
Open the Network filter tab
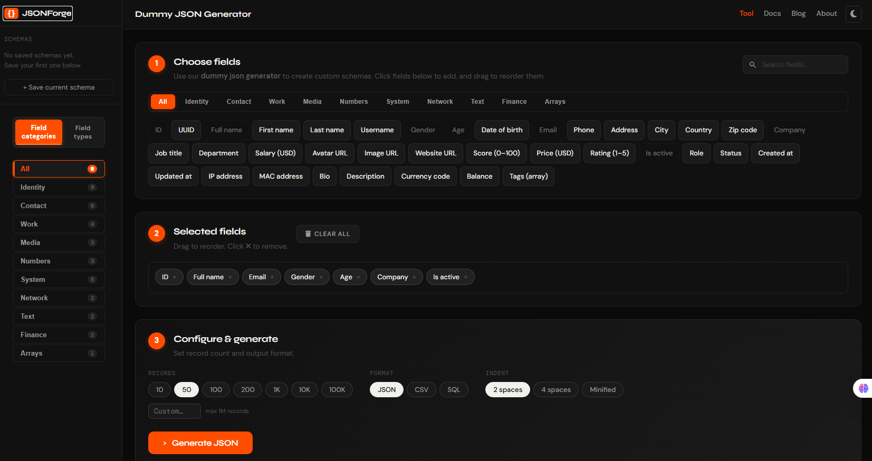440,102
